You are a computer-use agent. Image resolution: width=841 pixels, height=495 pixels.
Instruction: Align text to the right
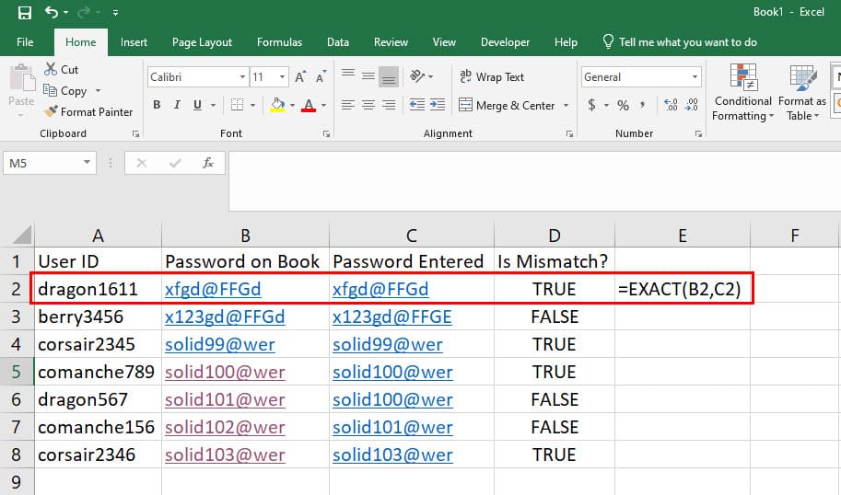click(389, 105)
